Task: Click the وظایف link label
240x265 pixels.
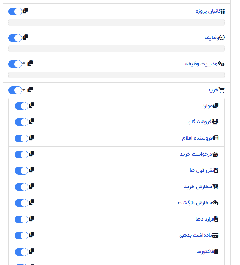Action: tap(212, 37)
